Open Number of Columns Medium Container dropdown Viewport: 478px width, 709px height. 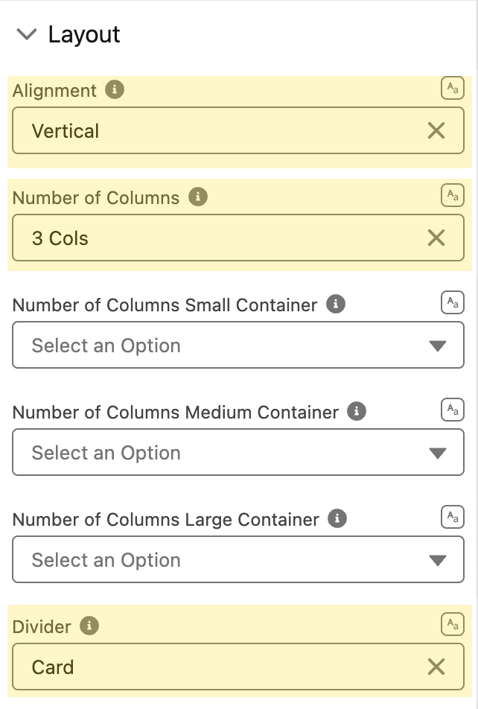click(238, 452)
